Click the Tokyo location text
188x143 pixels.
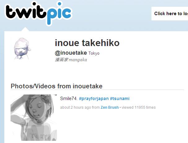94,53
